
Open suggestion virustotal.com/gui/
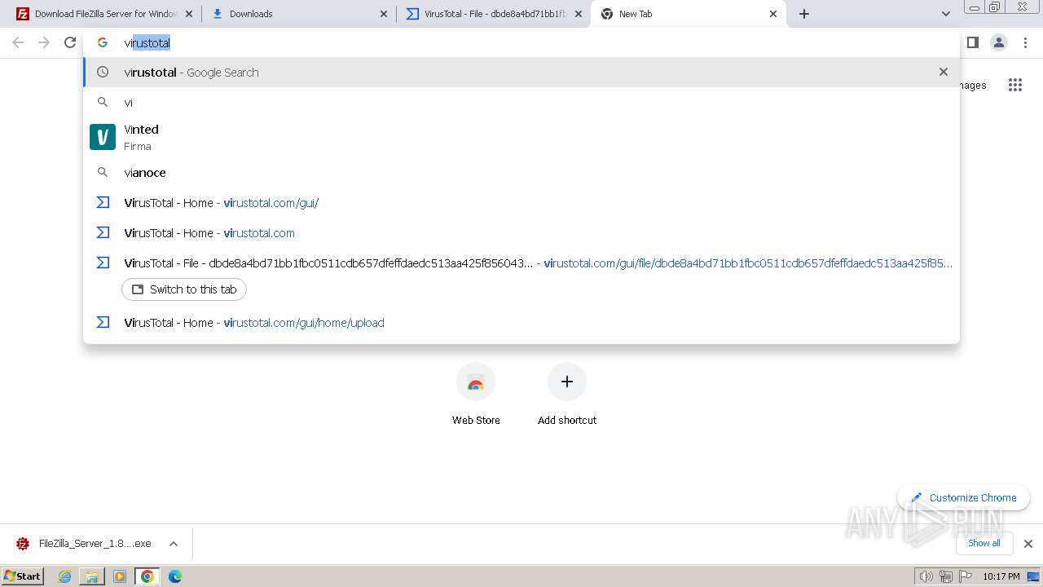pyautogui.click(x=521, y=203)
